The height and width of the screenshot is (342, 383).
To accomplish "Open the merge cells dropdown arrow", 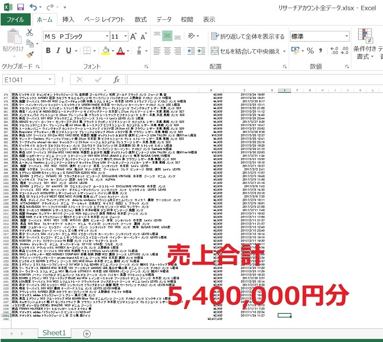I will pyautogui.click(x=284, y=51).
